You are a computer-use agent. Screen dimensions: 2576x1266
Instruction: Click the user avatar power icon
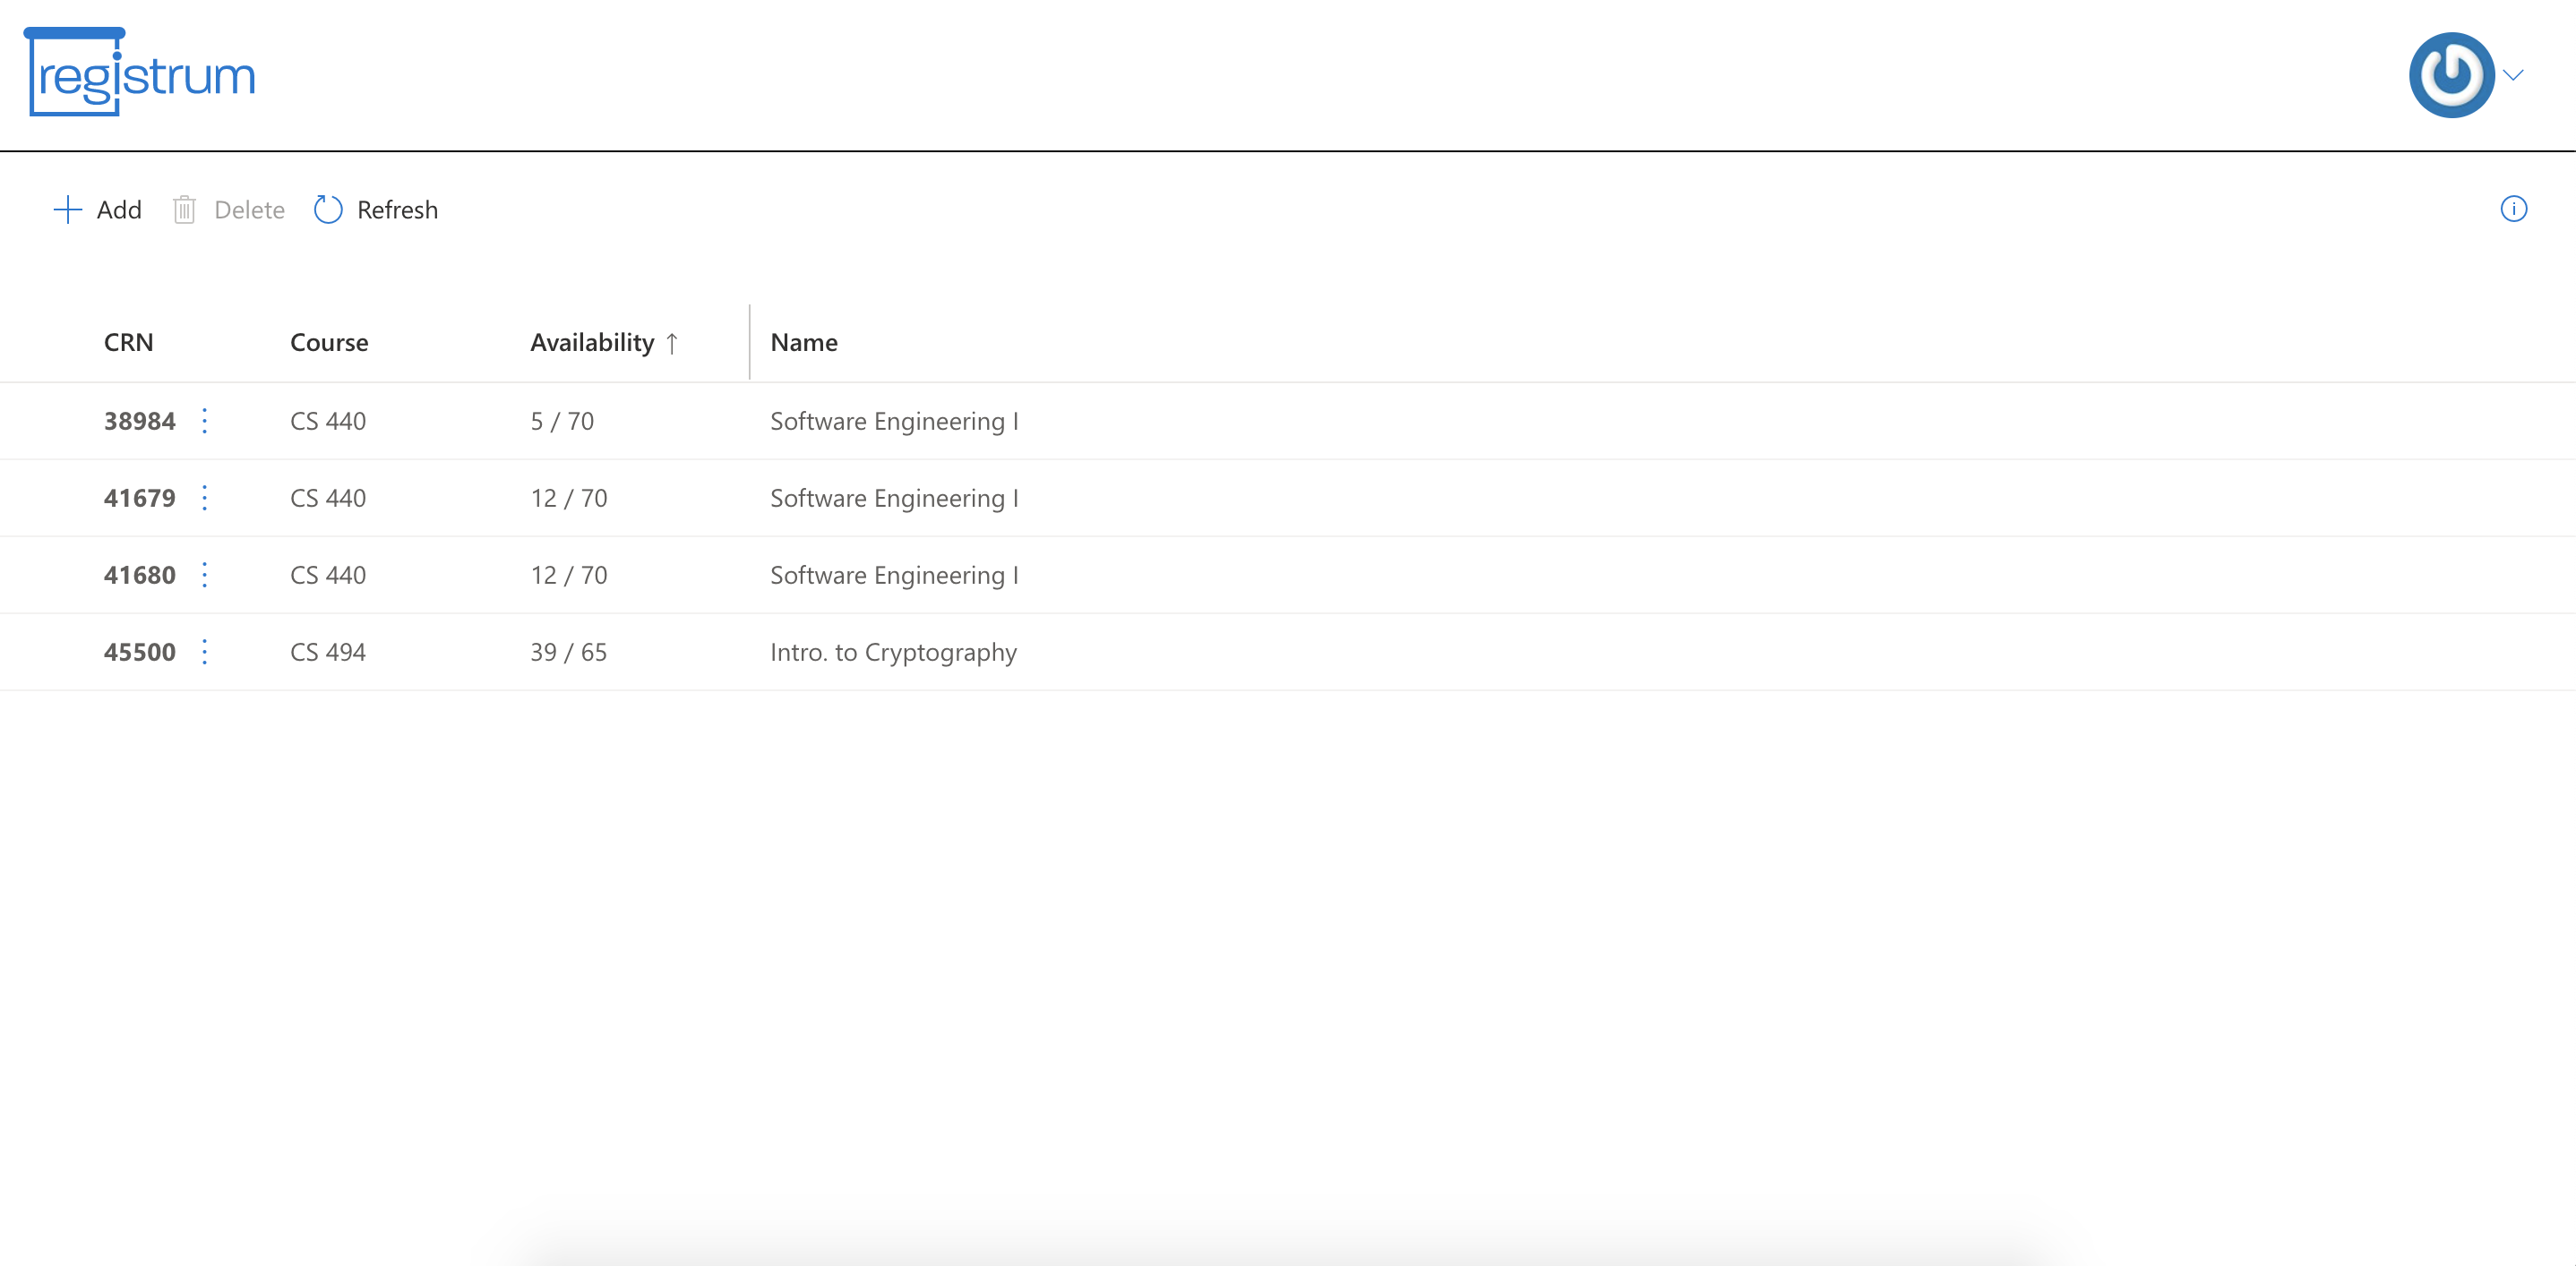click(2451, 75)
